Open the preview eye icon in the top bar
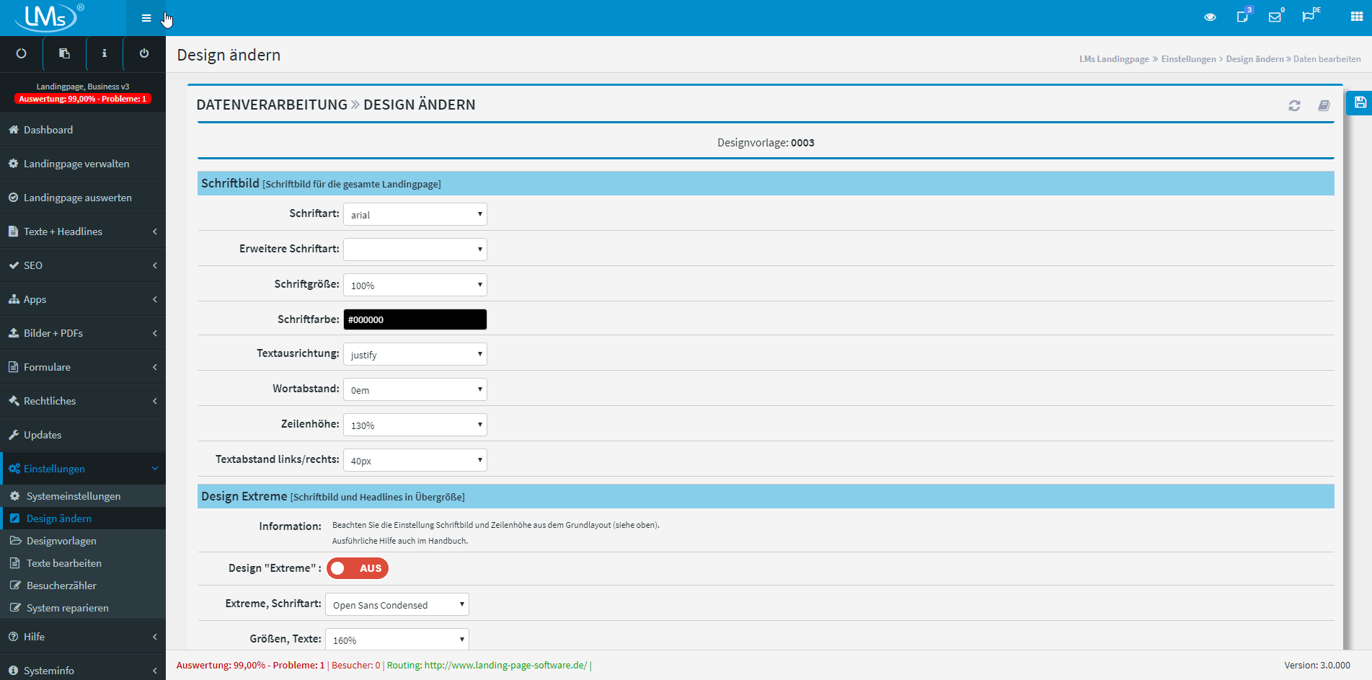Viewport: 1372px width, 680px height. point(1210,17)
